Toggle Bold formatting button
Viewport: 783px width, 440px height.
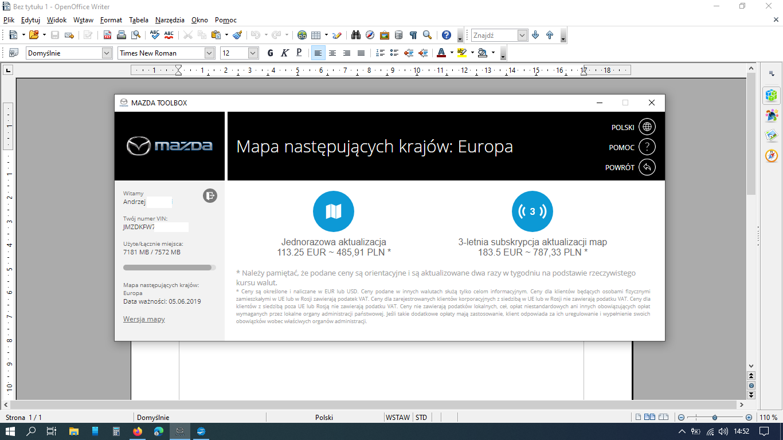coord(271,53)
